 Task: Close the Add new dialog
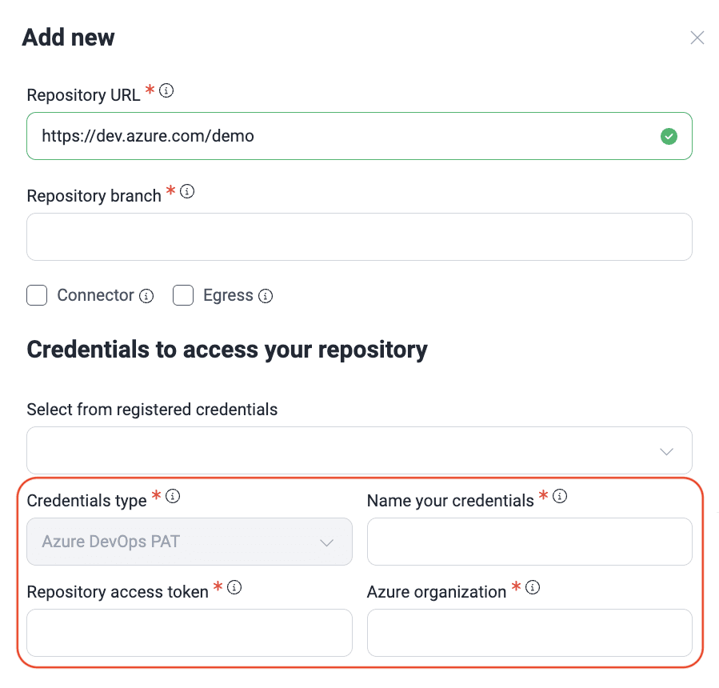[697, 38]
